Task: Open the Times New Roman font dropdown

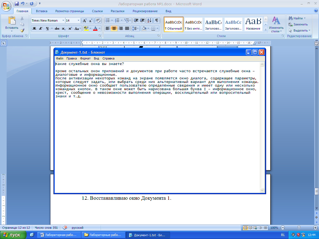Action: click(63, 20)
